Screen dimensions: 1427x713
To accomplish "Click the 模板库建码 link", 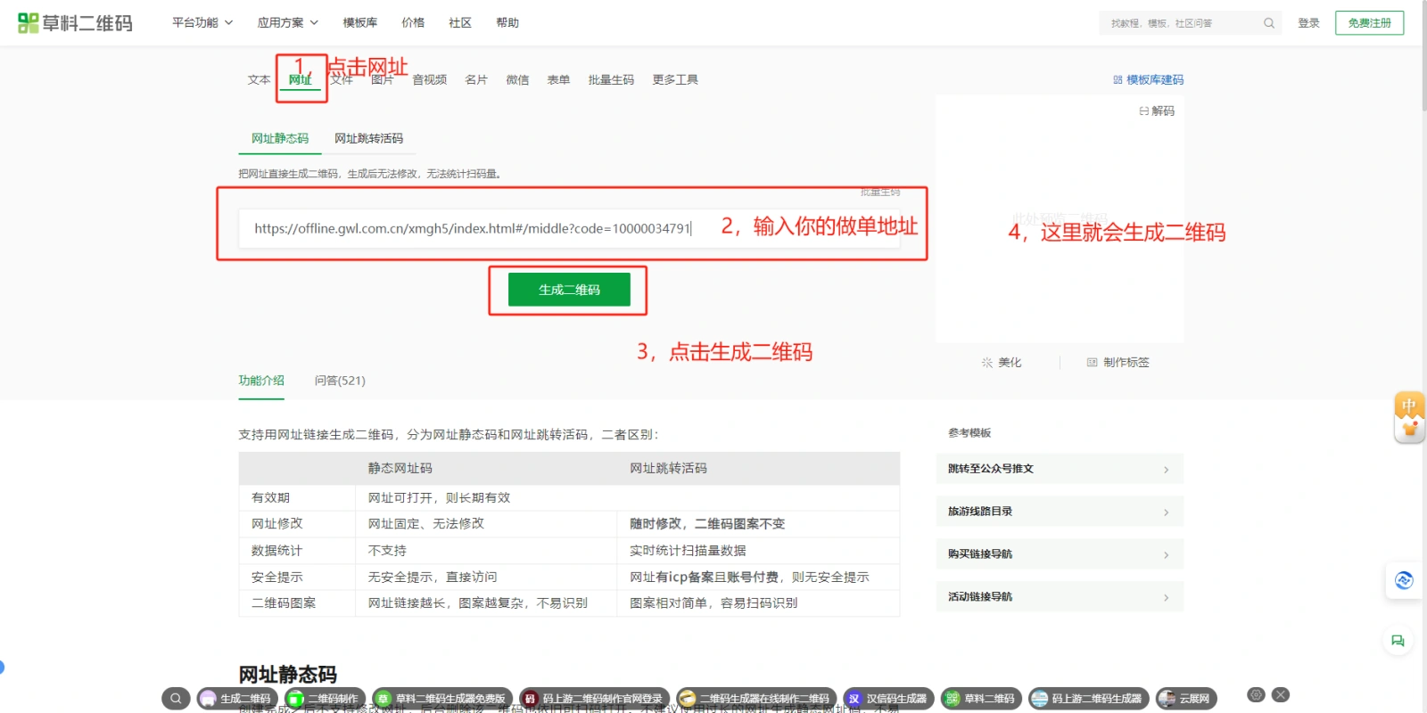I will [1149, 79].
